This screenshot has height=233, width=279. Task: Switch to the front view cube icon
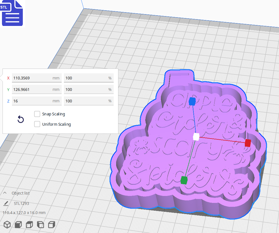pyautogui.click(x=18, y=224)
